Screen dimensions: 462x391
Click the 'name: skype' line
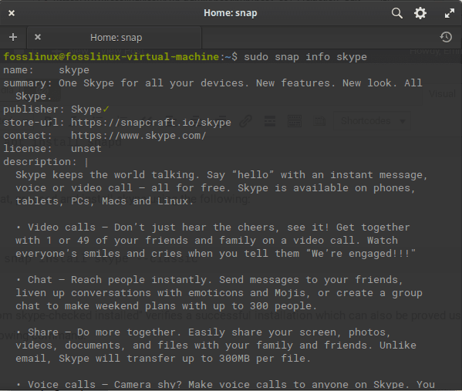46,70
